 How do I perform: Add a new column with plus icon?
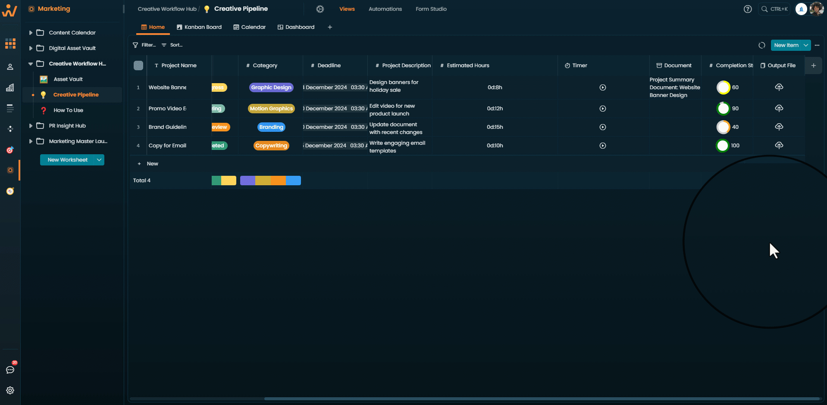[x=814, y=65]
